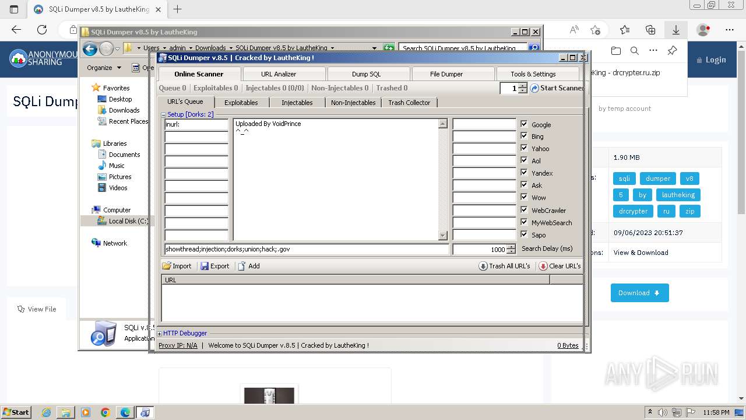
Task: Open browser downloads icon
Action: 676,30
